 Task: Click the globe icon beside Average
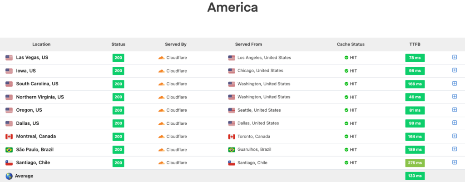pos(9,176)
